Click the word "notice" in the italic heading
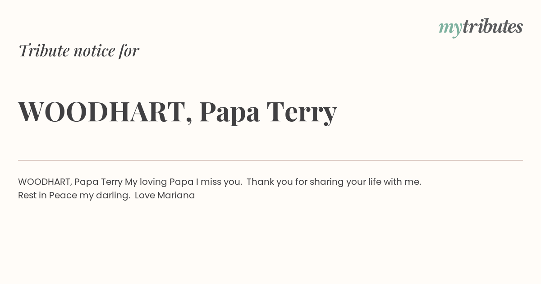The image size is (541, 284). coord(94,51)
